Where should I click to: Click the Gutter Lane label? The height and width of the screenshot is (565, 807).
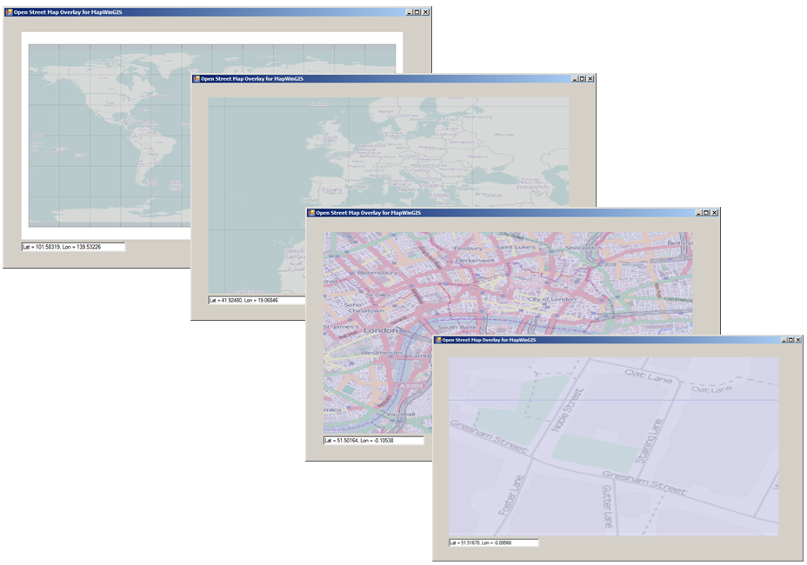coord(608,507)
